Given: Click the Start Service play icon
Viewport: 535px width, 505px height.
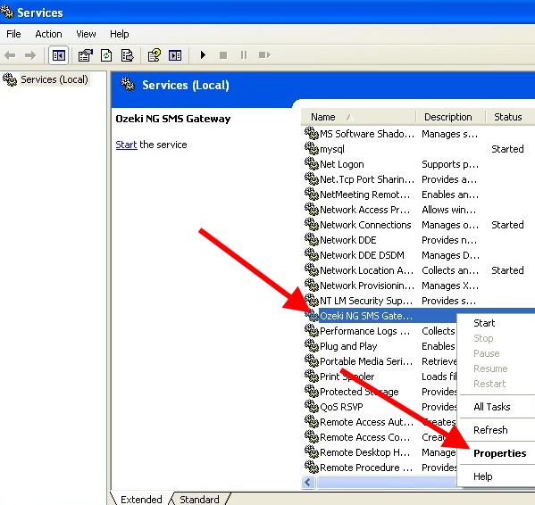Looking at the screenshot, I should pyautogui.click(x=203, y=54).
